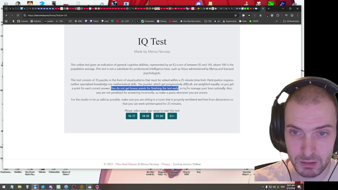Open the ONDN bookmark
This screenshot has height=190, width=338.
[254, 21]
